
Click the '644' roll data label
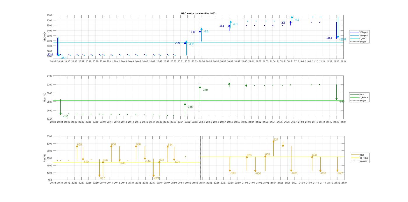(170, 145)
